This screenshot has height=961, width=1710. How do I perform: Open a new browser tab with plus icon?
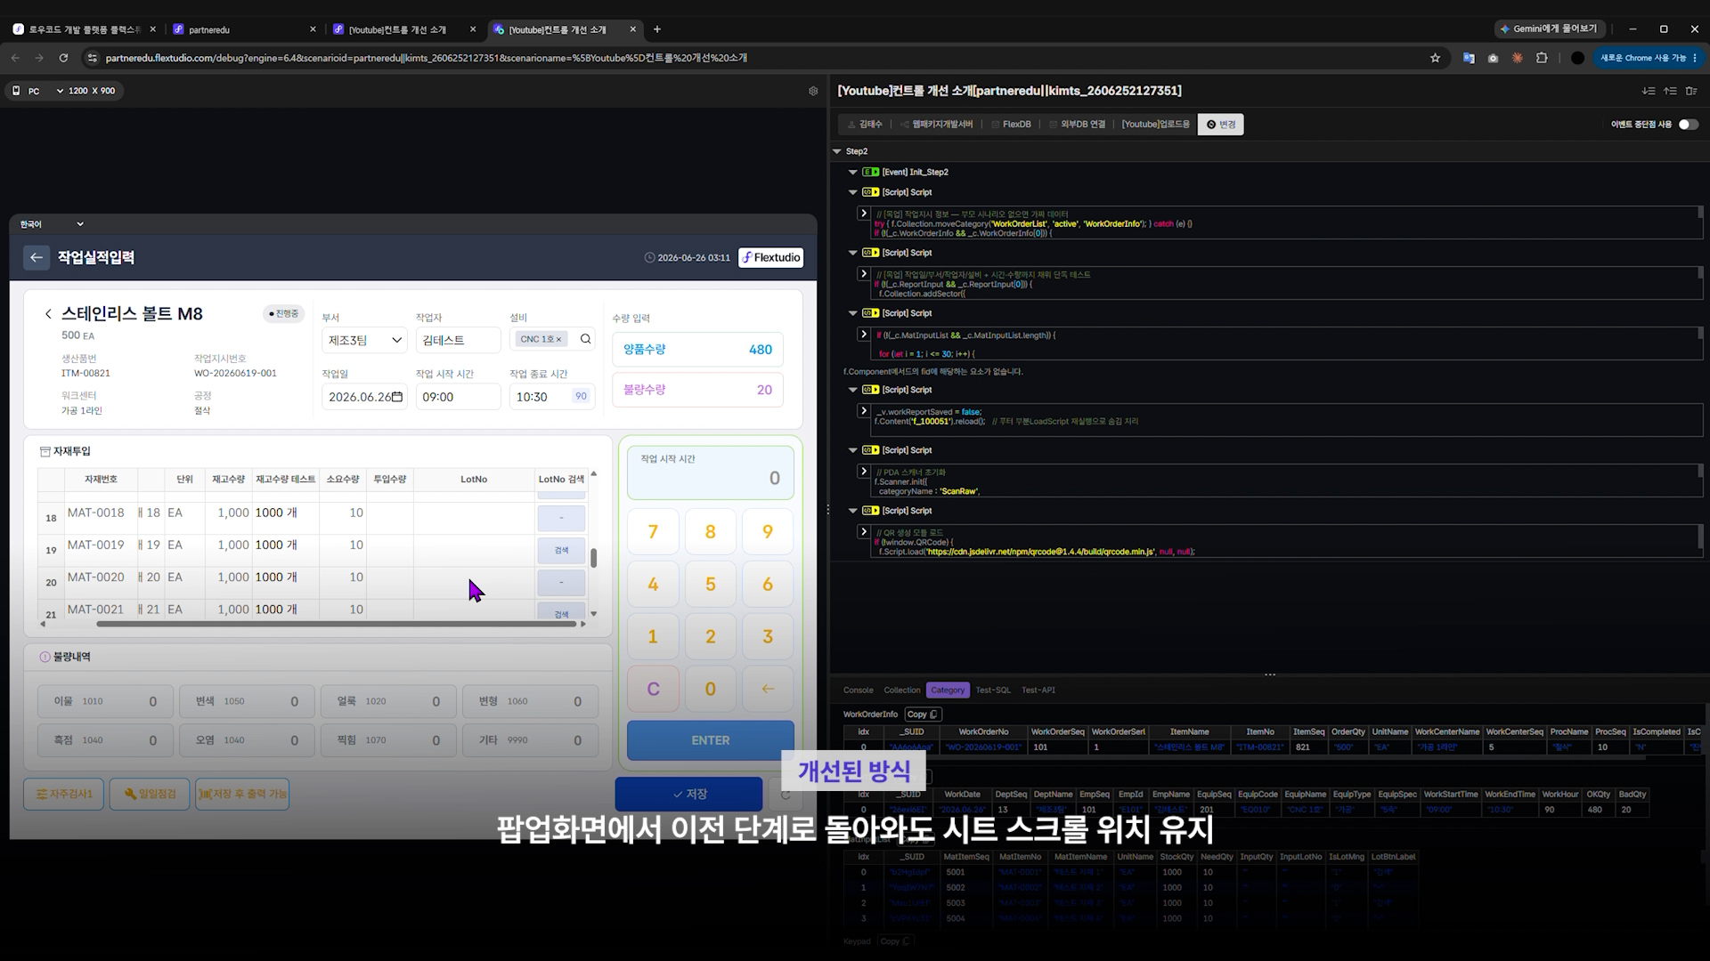[657, 29]
